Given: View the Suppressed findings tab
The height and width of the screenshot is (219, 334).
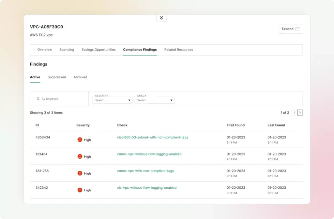Looking at the screenshot, I should coord(57,77).
